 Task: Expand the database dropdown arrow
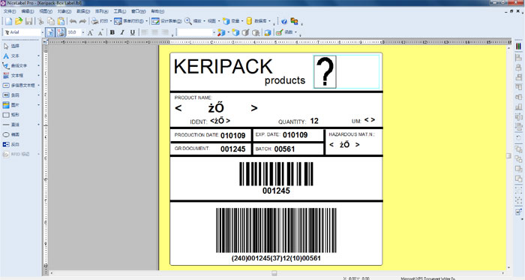click(269, 21)
